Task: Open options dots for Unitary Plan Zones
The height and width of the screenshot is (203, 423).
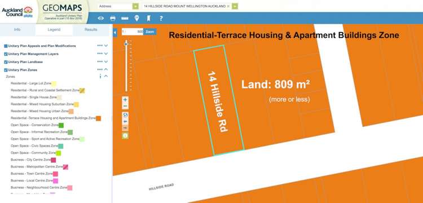Action: point(100,69)
